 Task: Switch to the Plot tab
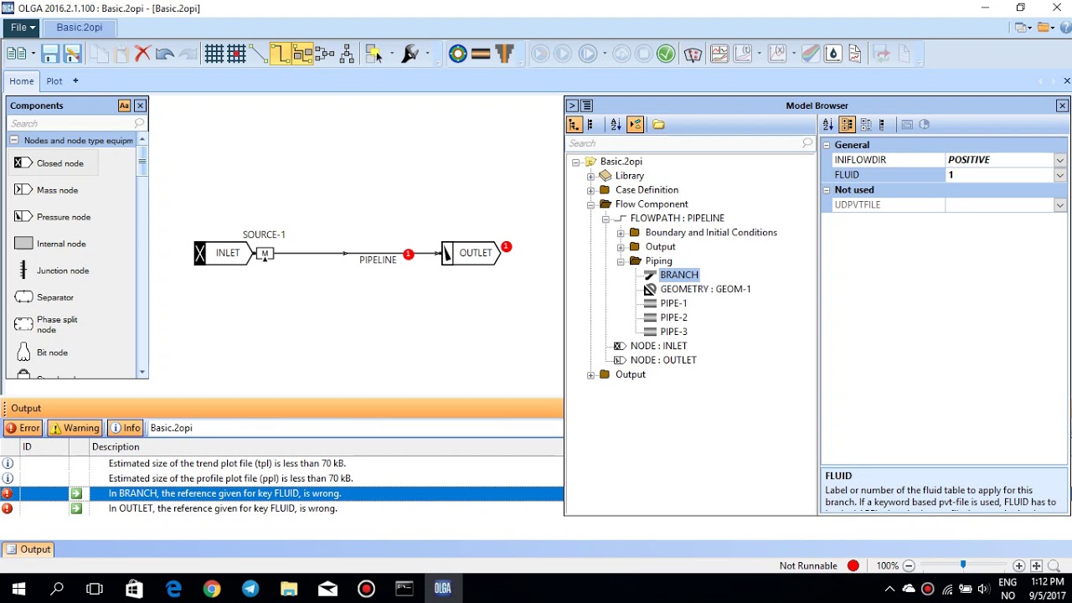(x=54, y=81)
